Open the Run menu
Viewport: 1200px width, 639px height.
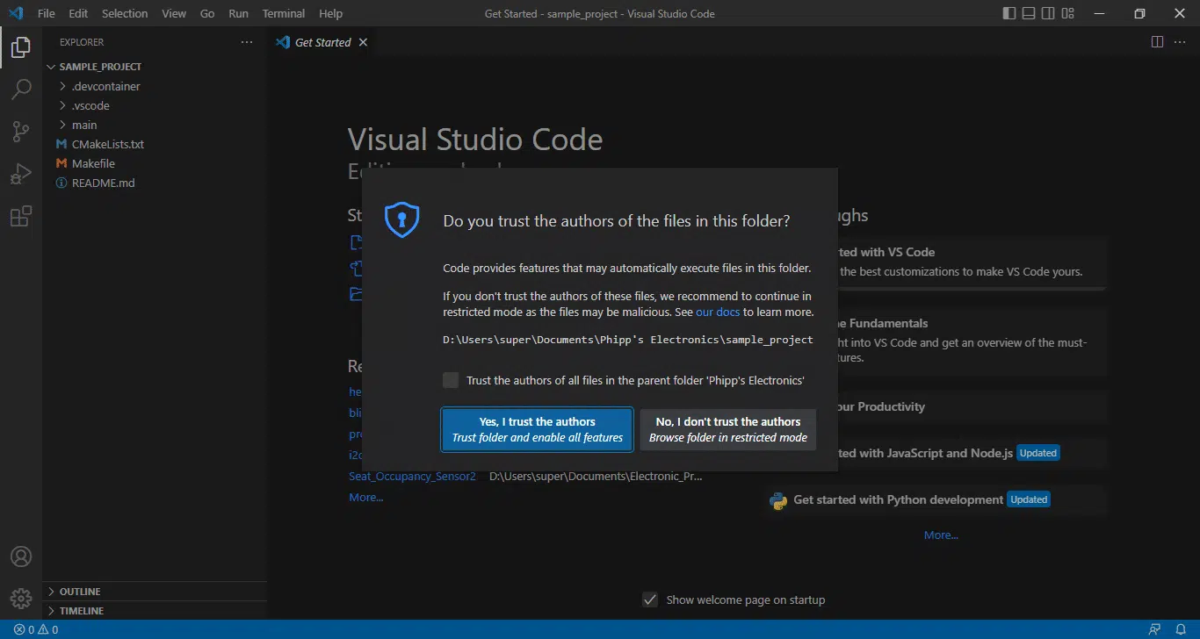tap(238, 13)
